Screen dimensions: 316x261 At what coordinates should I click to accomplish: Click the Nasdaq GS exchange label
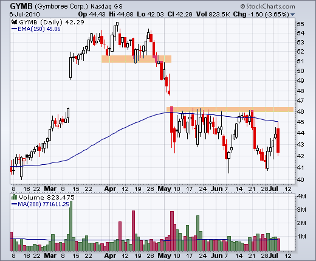point(106,7)
